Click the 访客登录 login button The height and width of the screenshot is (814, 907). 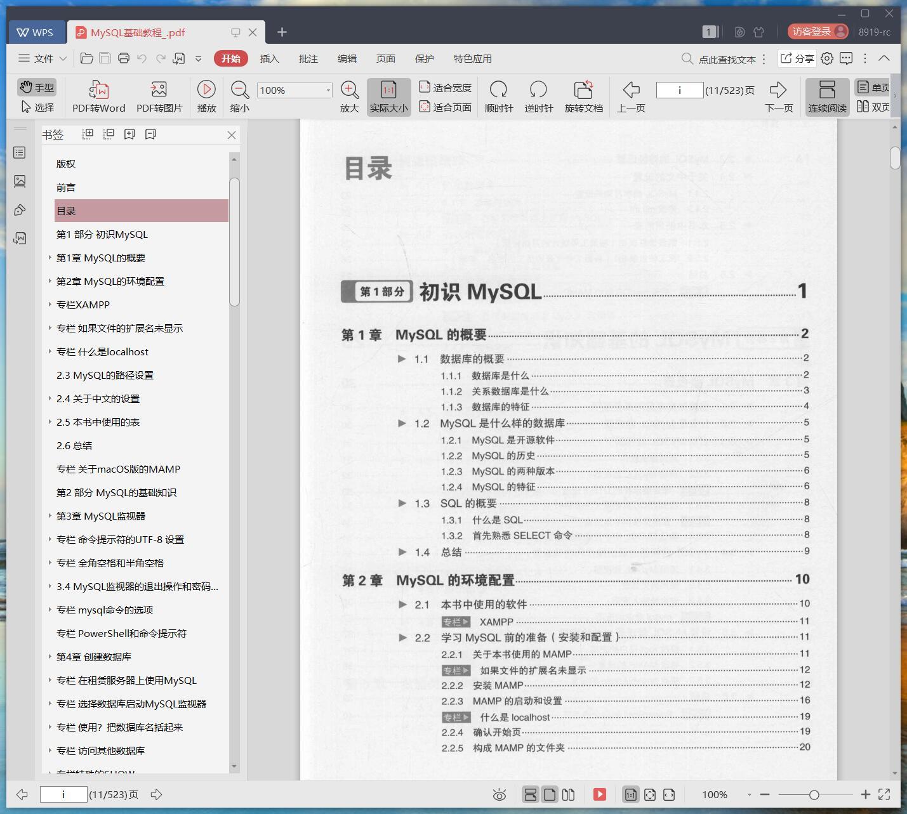click(818, 32)
